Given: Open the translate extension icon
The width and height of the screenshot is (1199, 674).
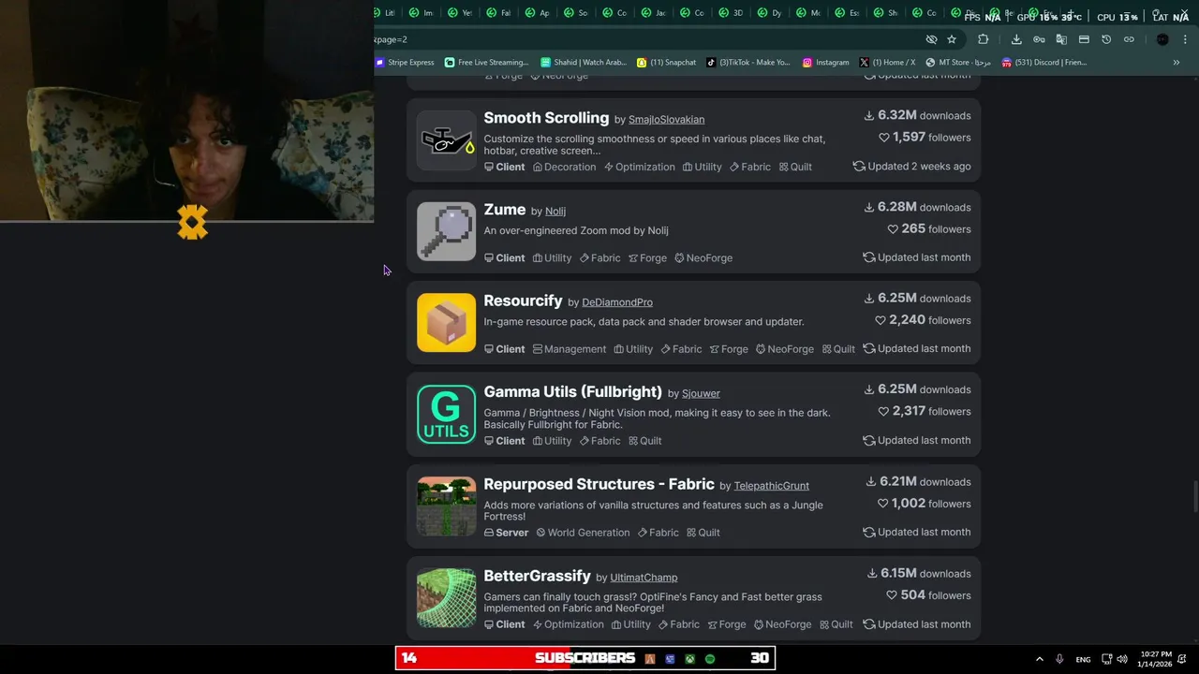Looking at the screenshot, I should [1061, 39].
